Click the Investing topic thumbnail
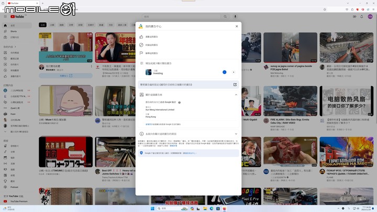This screenshot has width=377, height=212. pos(148,72)
